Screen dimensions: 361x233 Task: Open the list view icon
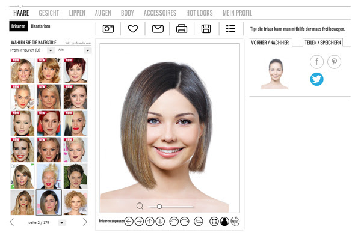(230, 29)
